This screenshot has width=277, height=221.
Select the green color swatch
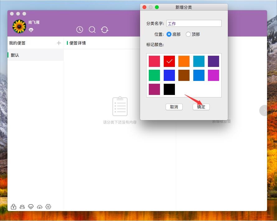154,75
